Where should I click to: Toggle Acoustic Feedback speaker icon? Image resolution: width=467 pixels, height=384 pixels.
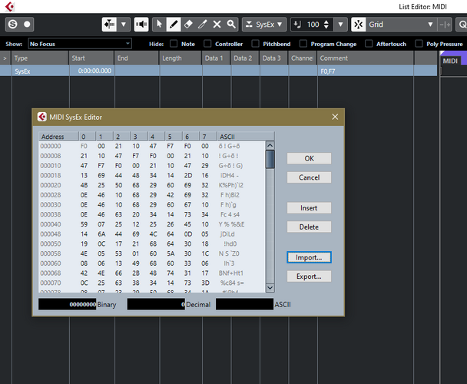click(141, 24)
